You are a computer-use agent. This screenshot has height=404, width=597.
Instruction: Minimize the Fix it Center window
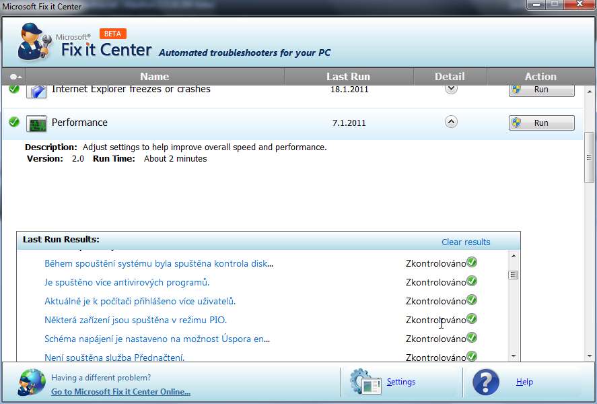coord(536,4)
